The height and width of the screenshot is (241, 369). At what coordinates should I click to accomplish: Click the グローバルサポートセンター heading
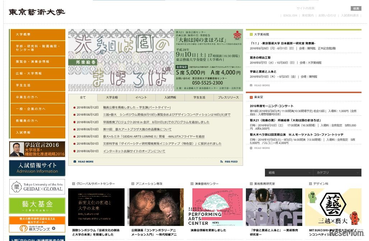(95, 184)
